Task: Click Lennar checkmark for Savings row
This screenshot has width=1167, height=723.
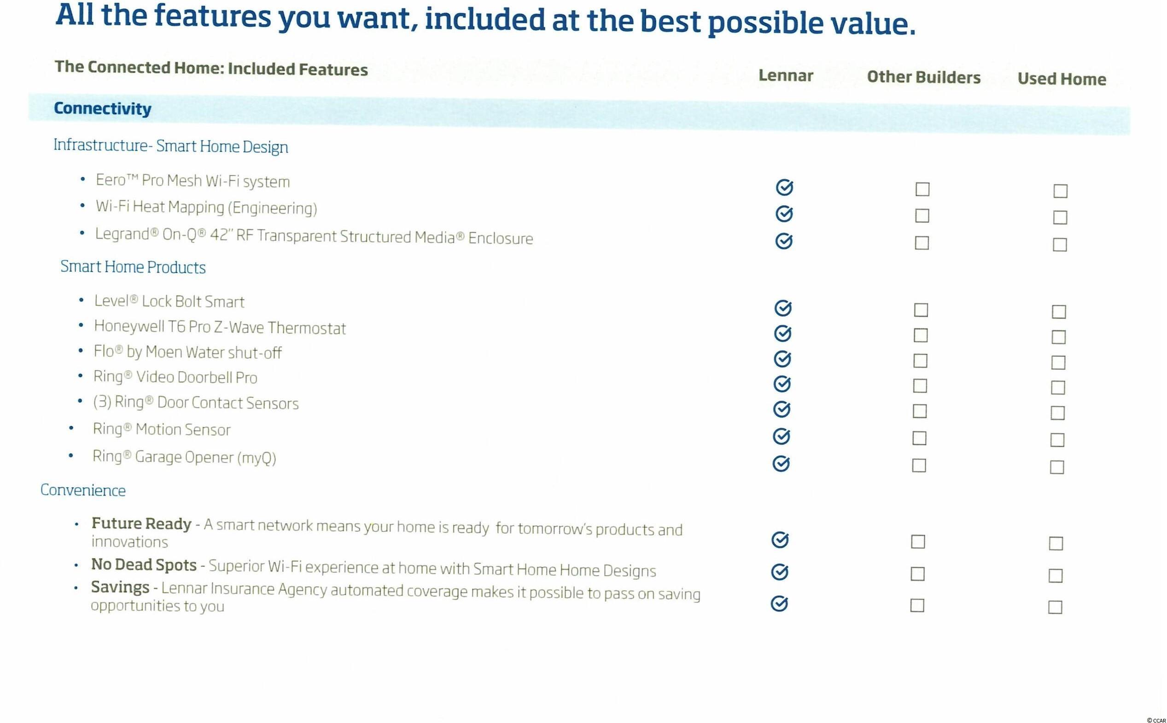Action: tap(779, 604)
